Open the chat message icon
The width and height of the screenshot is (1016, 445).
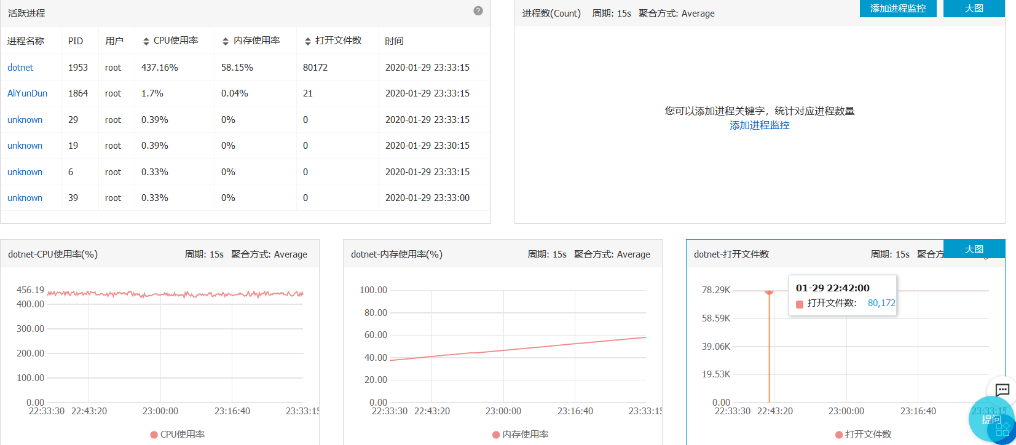(x=1002, y=390)
